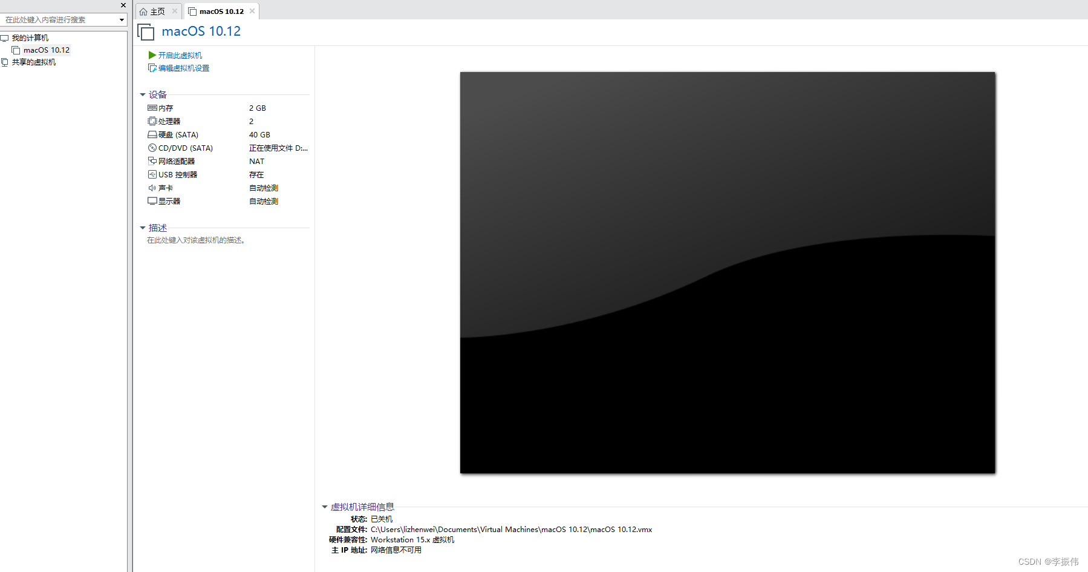Click the 内存 memory row label
Image resolution: width=1088 pixels, height=572 pixels.
(x=166, y=108)
